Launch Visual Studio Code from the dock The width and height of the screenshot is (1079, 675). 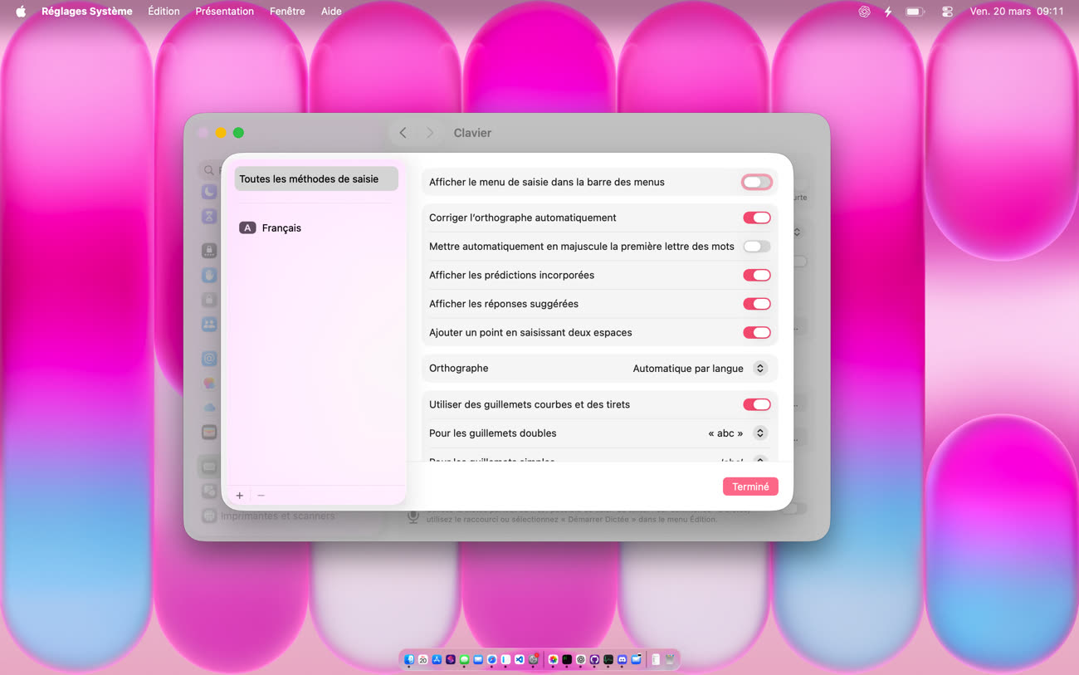pyautogui.click(x=520, y=659)
